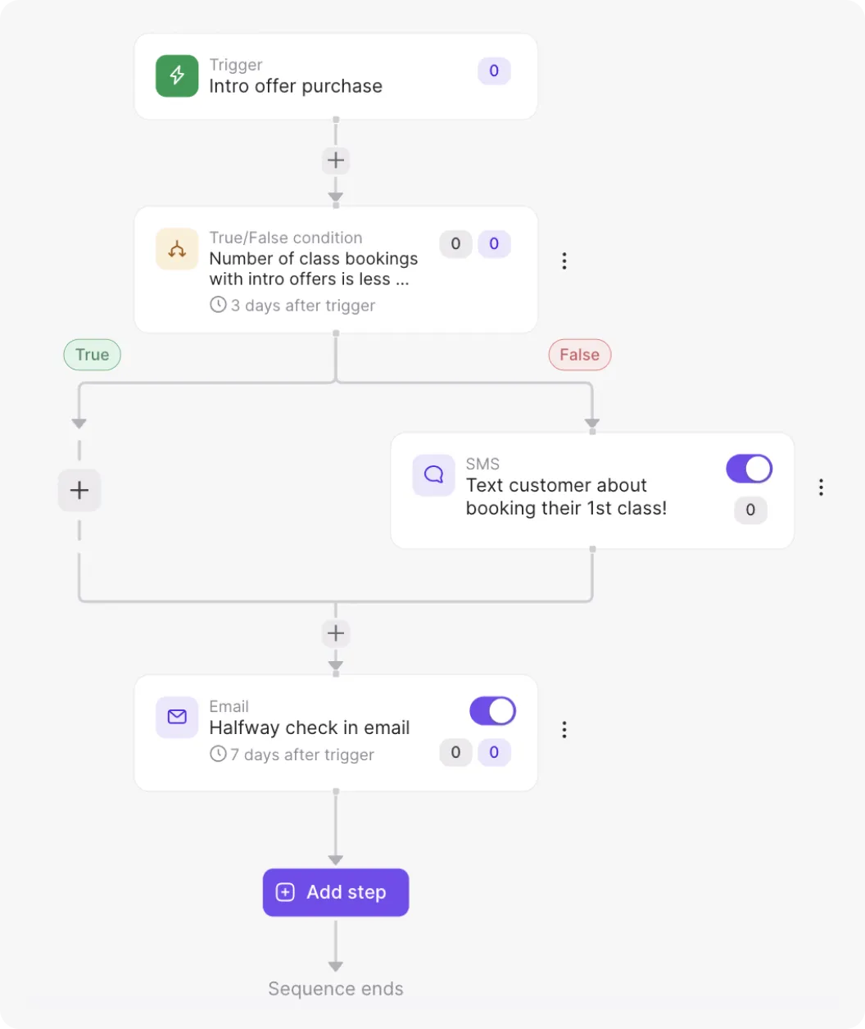The image size is (865, 1029).
Task: Open options menu for True/False condition
Action: tap(564, 261)
